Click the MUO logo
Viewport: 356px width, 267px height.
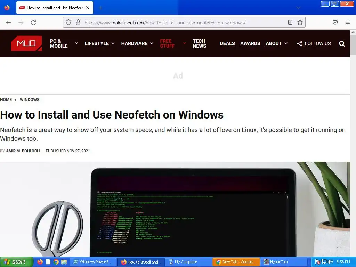[26, 43]
